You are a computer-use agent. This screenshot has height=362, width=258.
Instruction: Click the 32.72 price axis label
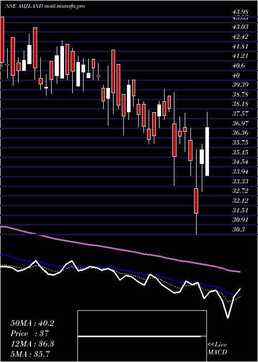click(240, 191)
